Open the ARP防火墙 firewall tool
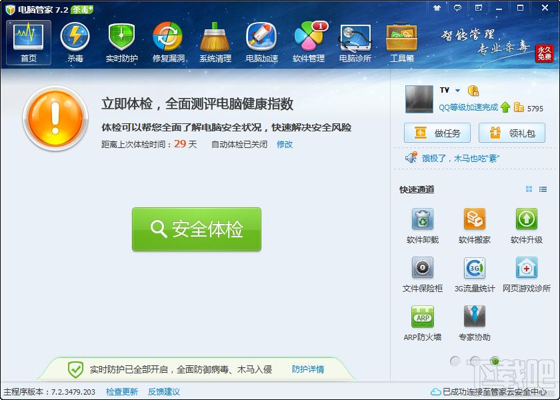Viewport: 560px width, 400px height. point(423,323)
